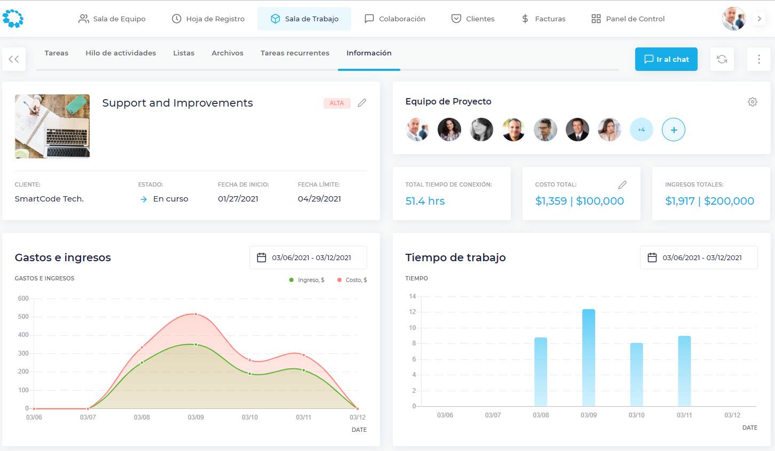Open date range picker for Tiempo de trabajo
Image resolution: width=775 pixels, height=451 pixels.
coord(698,257)
